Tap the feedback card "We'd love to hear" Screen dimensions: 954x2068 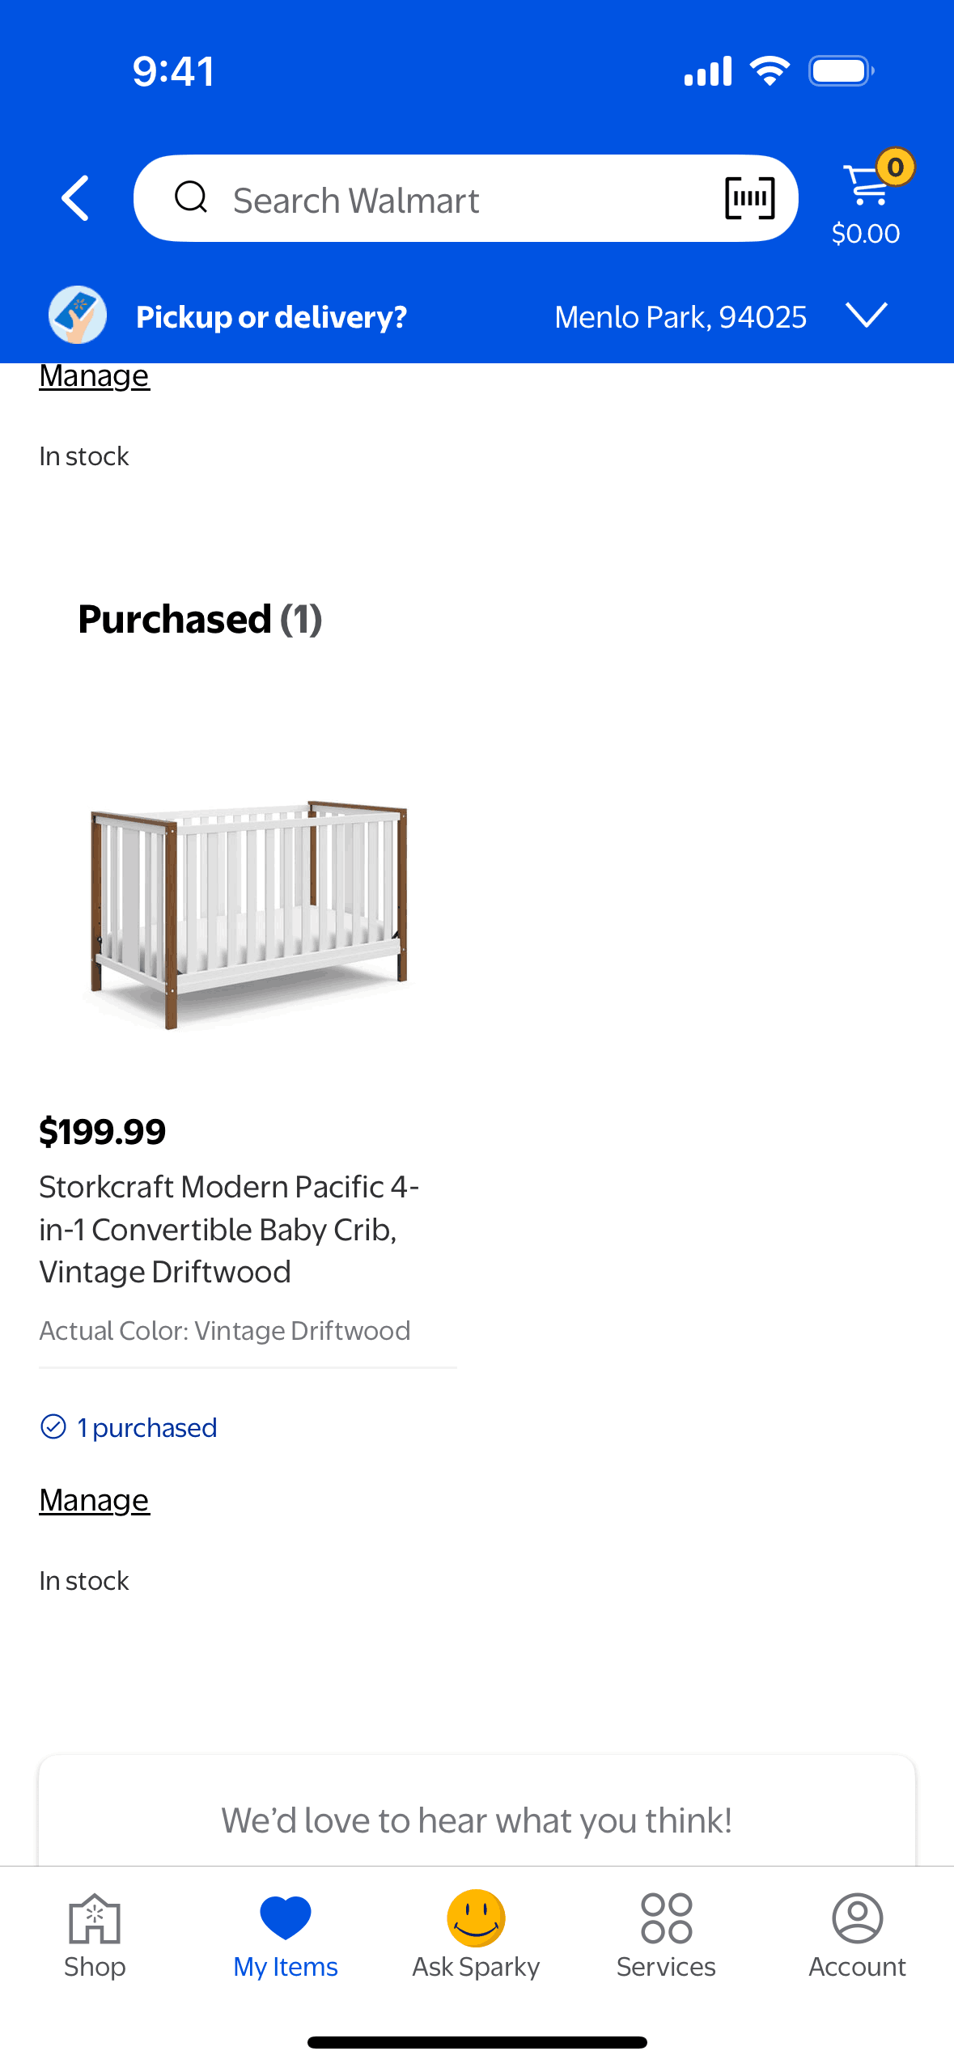(x=477, y=1820)
